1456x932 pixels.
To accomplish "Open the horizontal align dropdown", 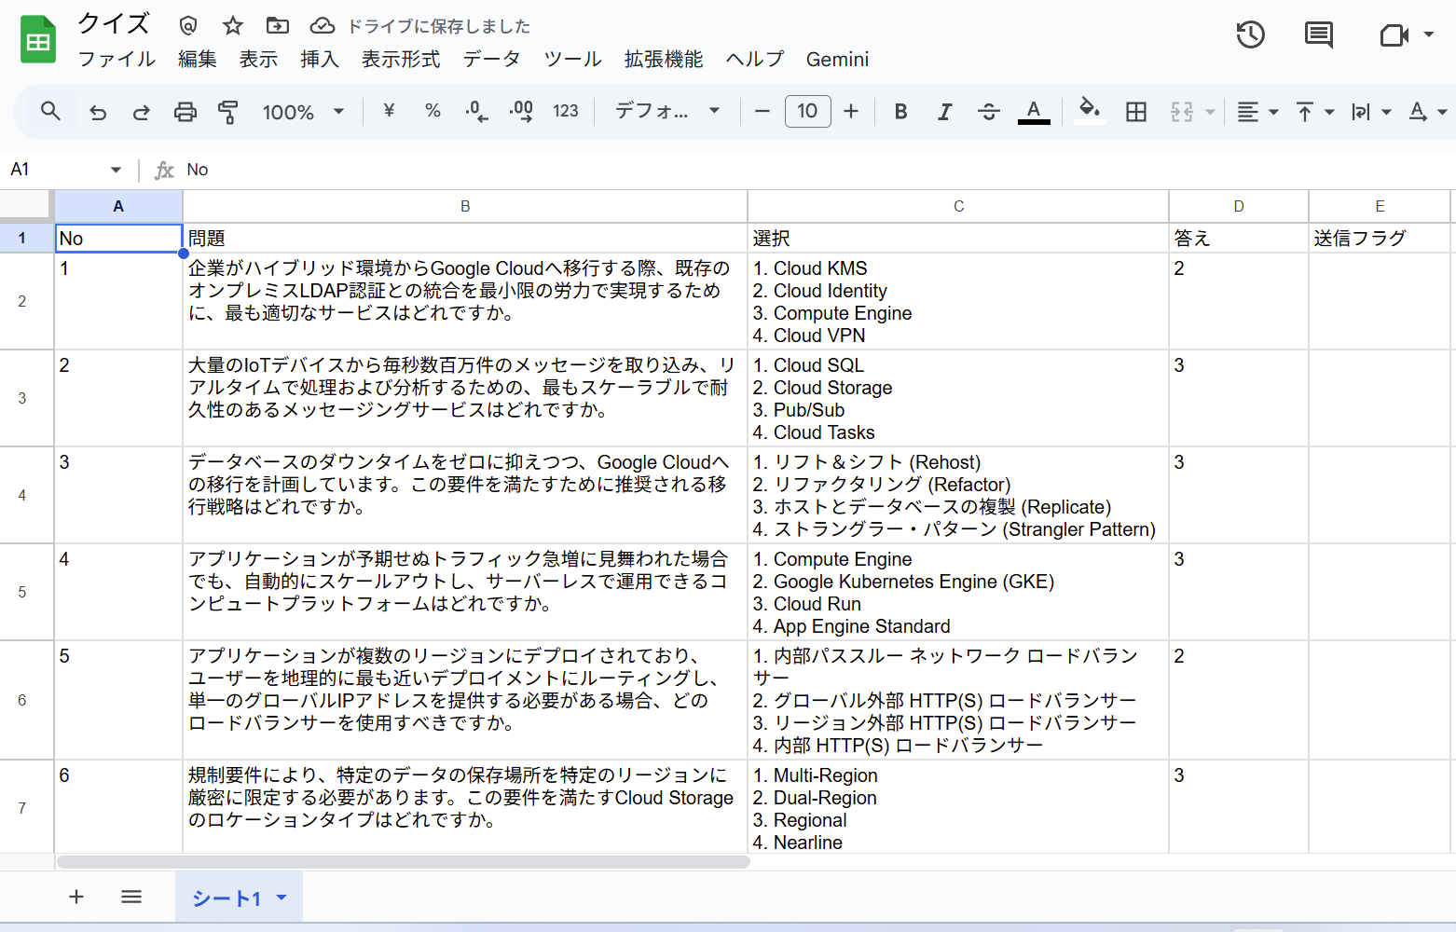I will point(1257,112).
